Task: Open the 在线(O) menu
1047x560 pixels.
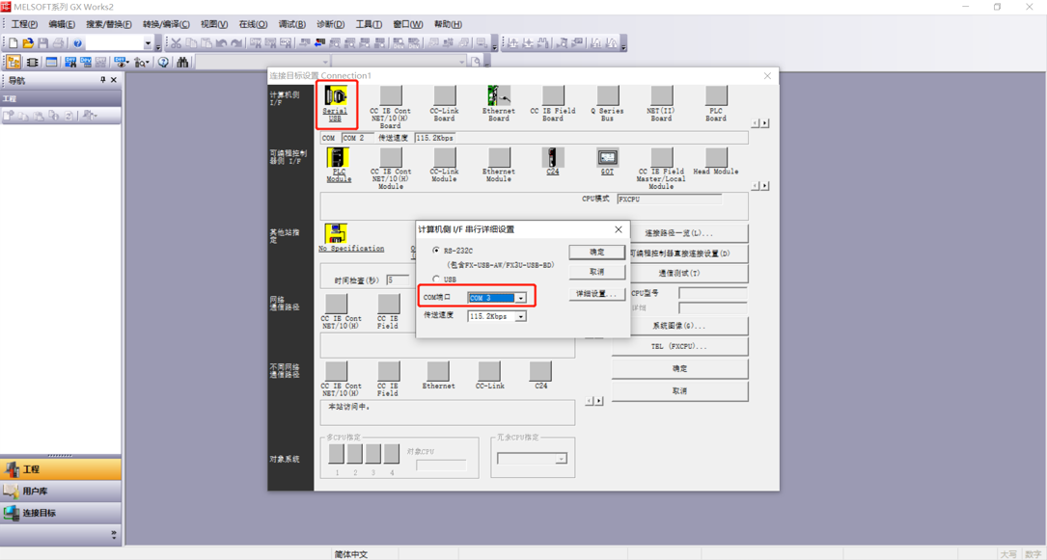Action: (253, 24)
